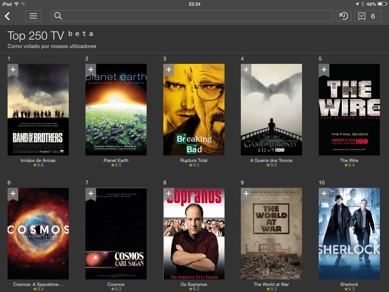Add Planet Earth via its plus ribbon
This screenshot has width=389, height=292.
pos(90,70)
